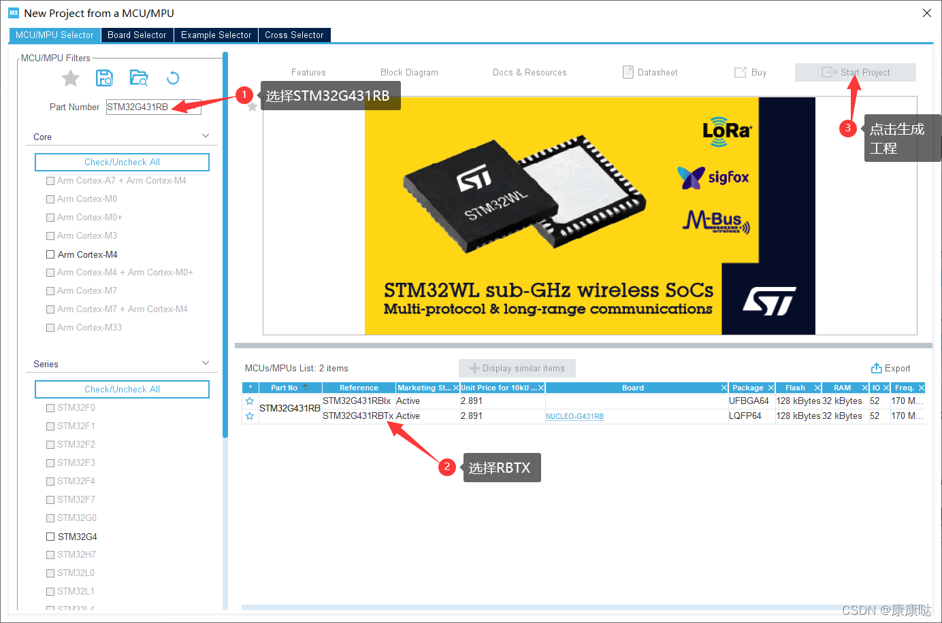Switch to the Example Selector tab
The image size is (942, 623).
[216, 35]
